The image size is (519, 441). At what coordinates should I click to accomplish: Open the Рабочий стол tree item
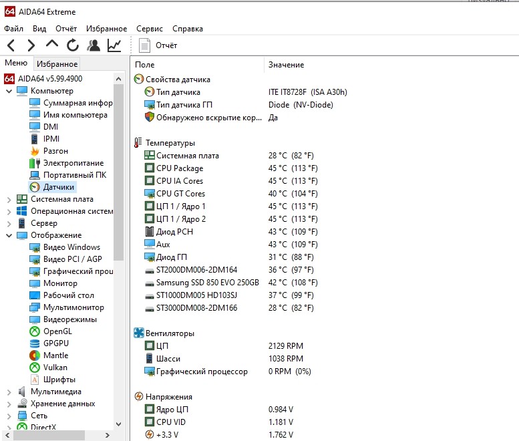point(62,295)
